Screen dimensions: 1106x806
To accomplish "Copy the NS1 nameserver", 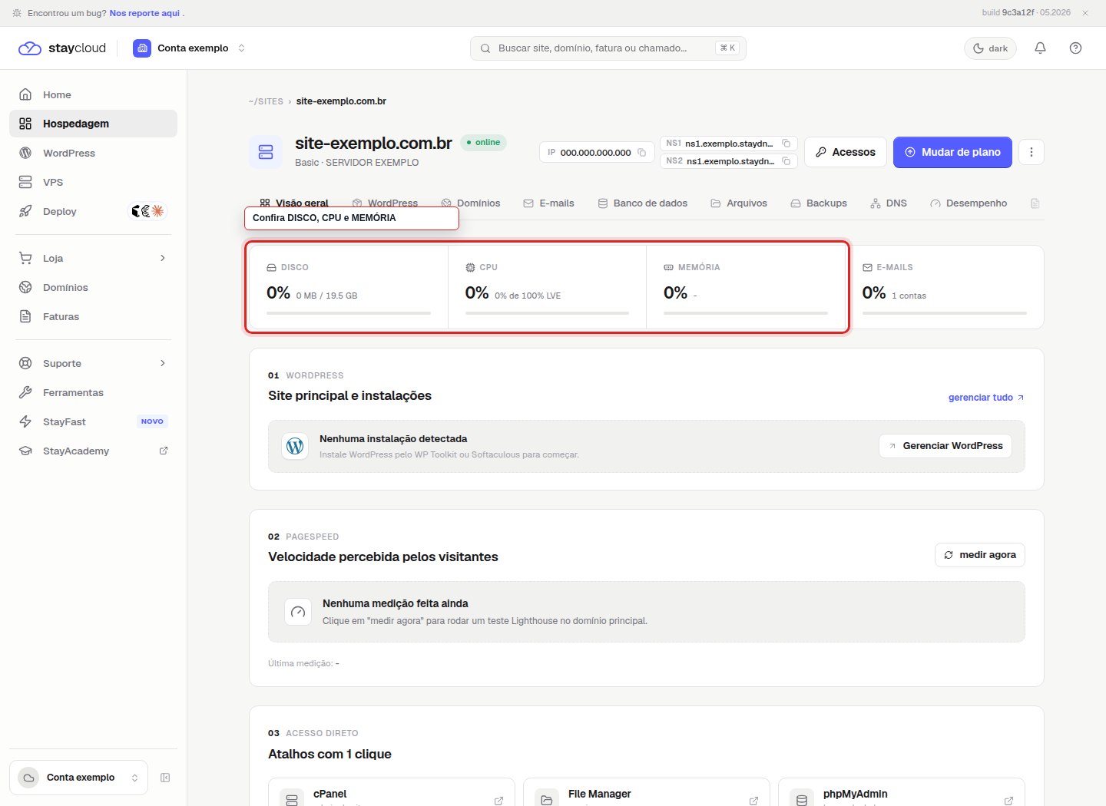I will 786,144.
